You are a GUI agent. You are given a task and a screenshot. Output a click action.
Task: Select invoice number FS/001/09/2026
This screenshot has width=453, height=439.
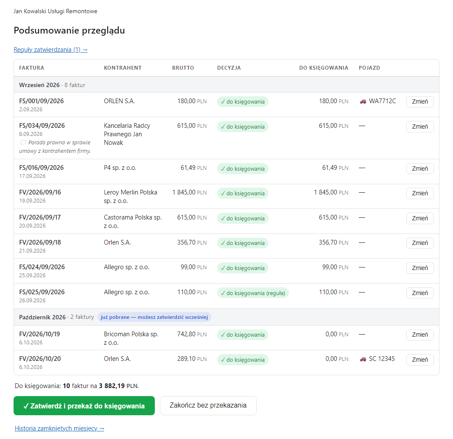(41, 101)
